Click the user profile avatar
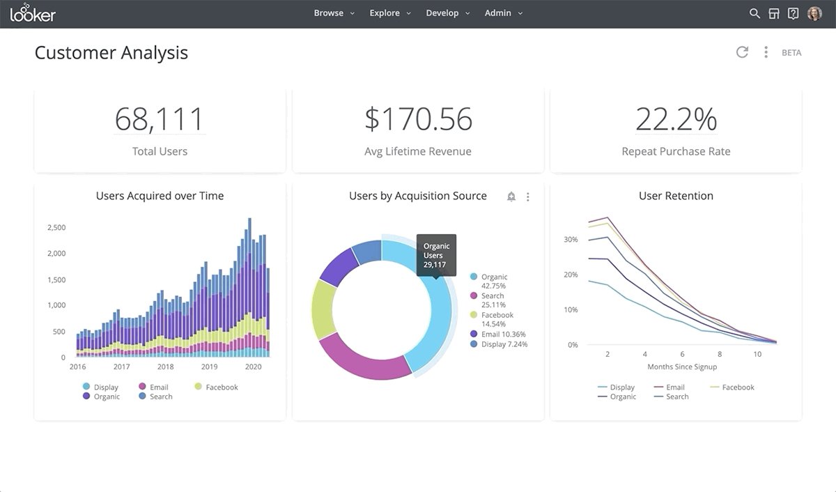836x492 pixels. (x=814, y=13)
